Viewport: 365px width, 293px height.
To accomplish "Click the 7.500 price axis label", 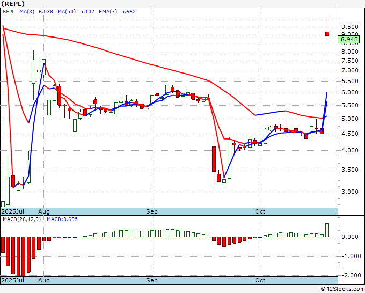I will tap(349, 61).
